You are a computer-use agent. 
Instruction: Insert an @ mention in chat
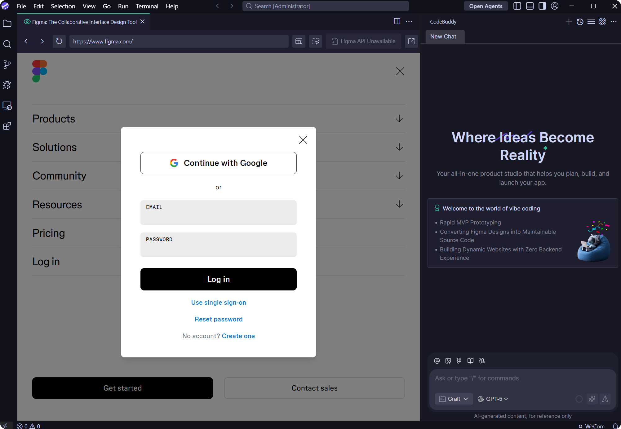[x=437, y=361]
